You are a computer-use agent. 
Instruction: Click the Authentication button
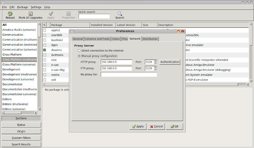coord(170,62)
